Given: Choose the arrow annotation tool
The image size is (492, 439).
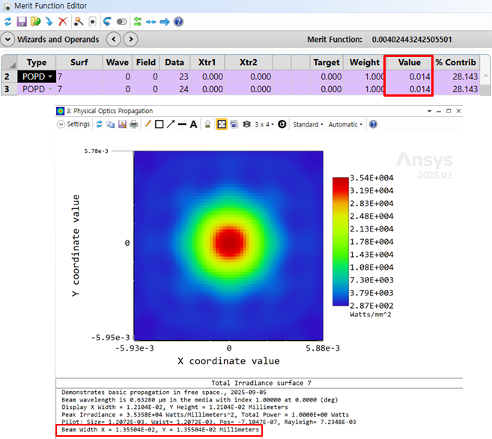Looking at the screenshot, I should click(171, 124).
